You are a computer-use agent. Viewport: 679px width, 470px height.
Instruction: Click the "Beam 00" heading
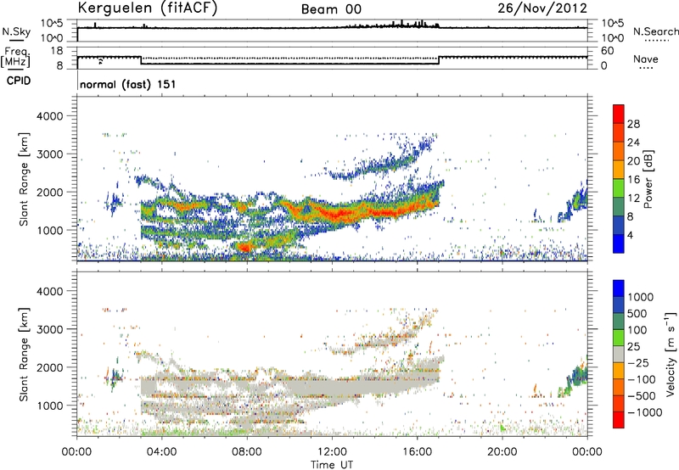coord(331,9)
